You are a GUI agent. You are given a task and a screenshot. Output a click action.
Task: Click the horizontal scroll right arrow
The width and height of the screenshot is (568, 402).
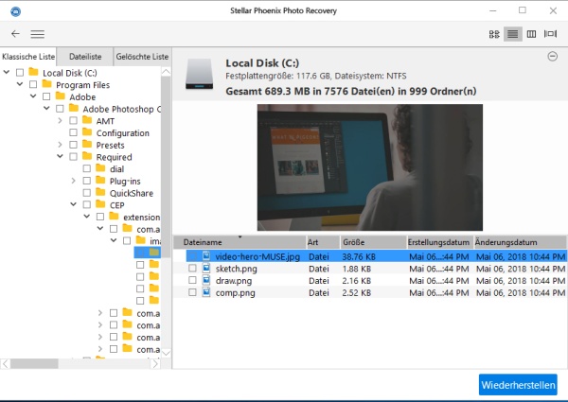(x=155, y=363)
